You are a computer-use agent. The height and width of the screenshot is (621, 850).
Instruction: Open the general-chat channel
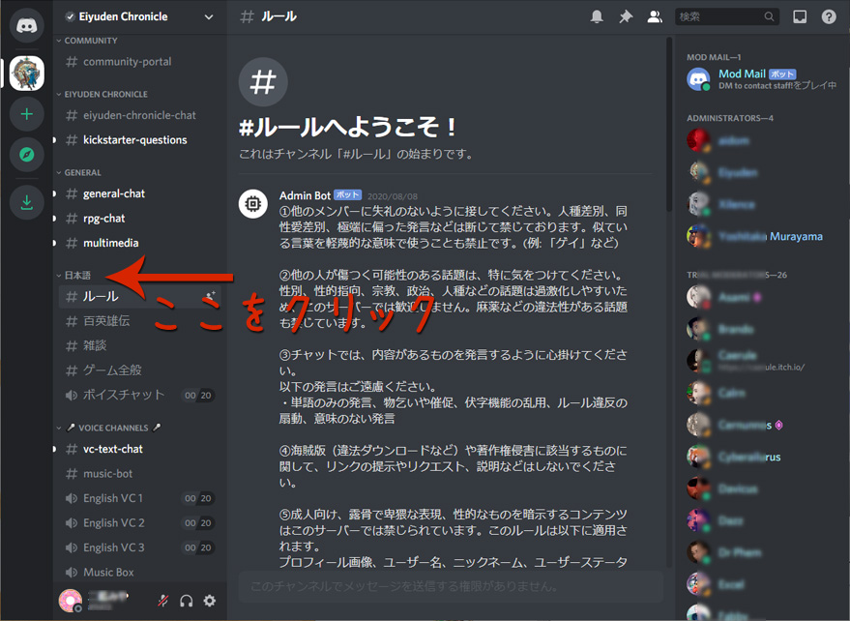[140, 193]
